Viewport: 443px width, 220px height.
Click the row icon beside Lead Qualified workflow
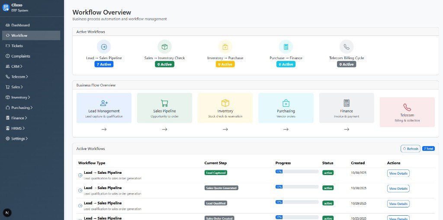pos(80,206)
